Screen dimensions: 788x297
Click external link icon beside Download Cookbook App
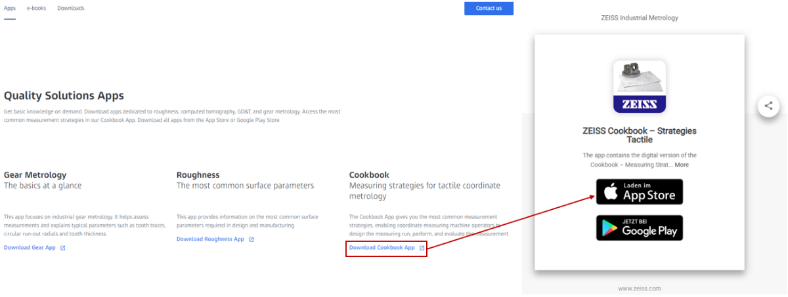tap(422, 248)
